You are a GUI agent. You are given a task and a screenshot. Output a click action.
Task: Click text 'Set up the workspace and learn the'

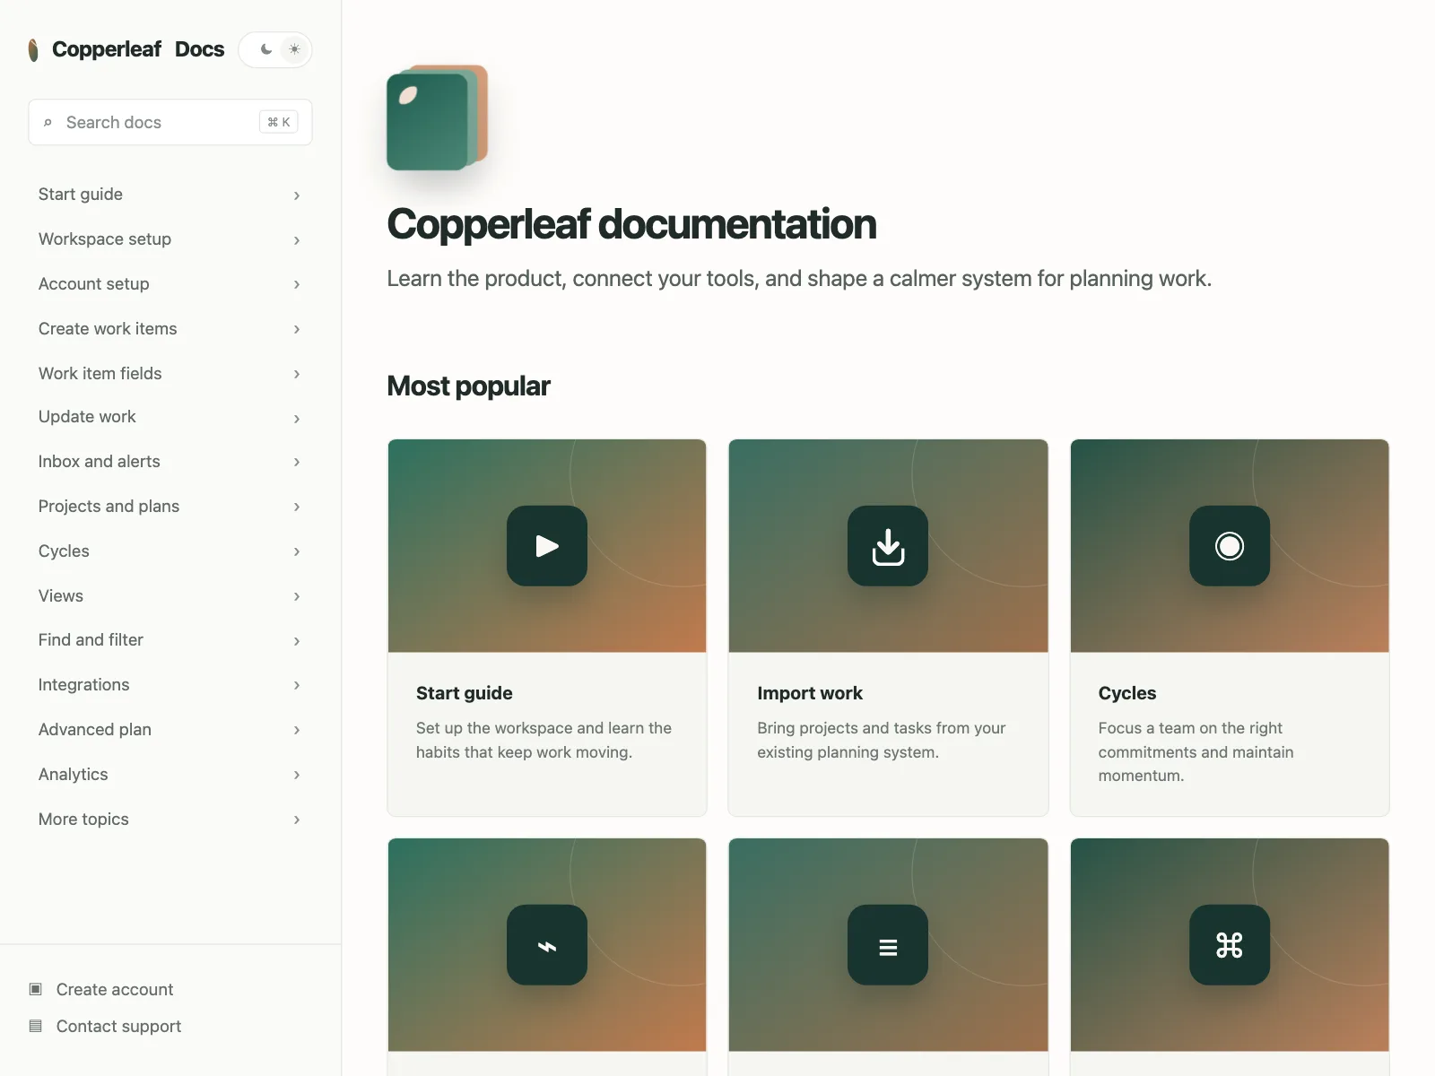(544, 728)
